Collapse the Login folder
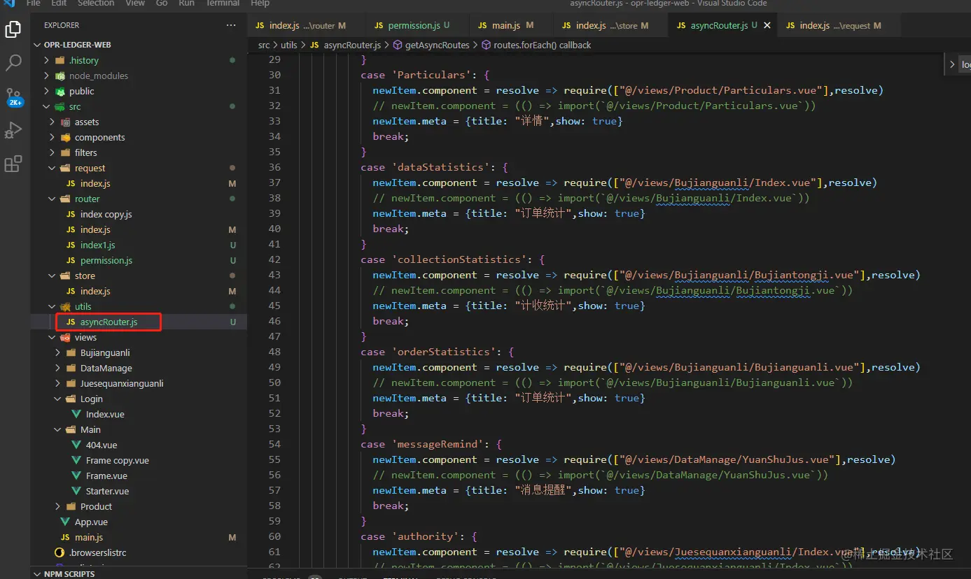This screenshot has width=971, height=579. pos(139,399)
